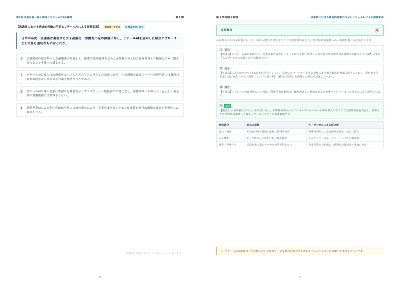Click the 誤り badge in explanation ①

click(227, 50)
